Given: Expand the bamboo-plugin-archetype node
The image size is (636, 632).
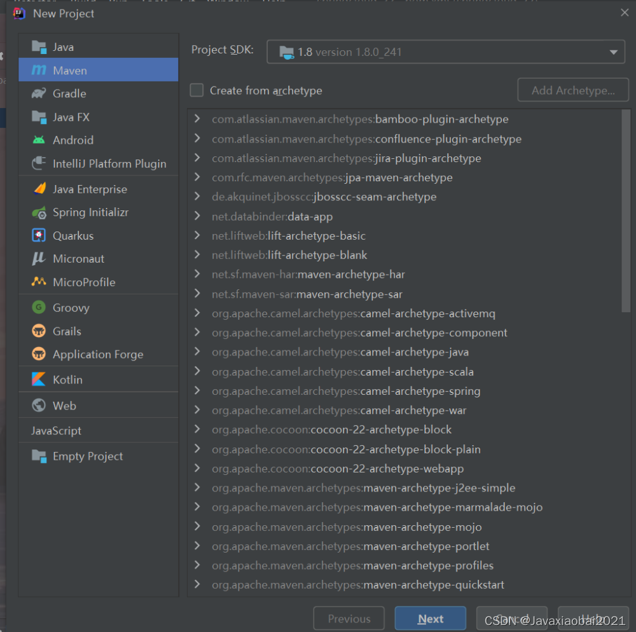Looking at the screenshot, I should pyautogui.click(x=197, y=118).
